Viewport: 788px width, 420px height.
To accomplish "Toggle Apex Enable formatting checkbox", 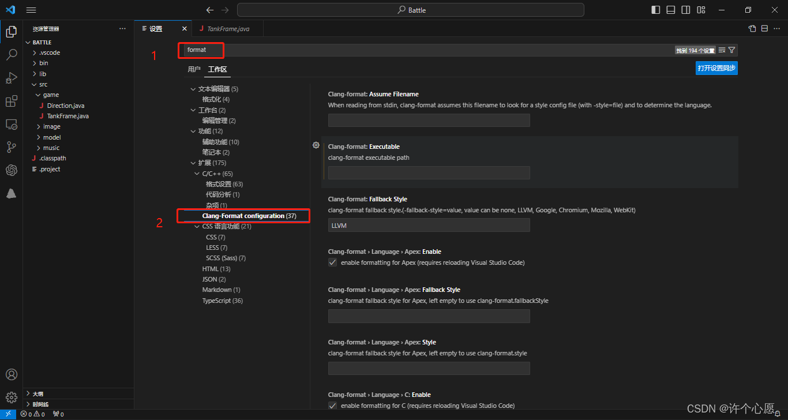I will (x=332, y=262).
